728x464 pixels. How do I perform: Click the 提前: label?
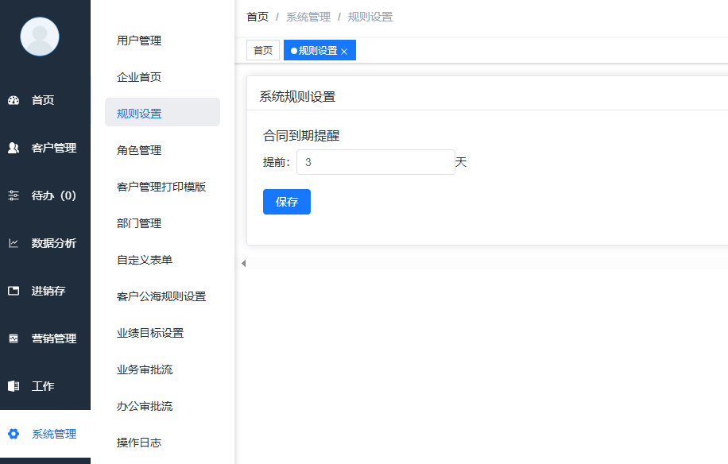click(x=277, y=162)
